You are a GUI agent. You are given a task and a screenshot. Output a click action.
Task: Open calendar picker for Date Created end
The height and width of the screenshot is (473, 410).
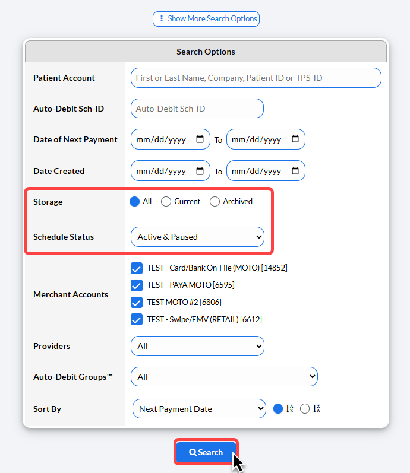[295, 171]
